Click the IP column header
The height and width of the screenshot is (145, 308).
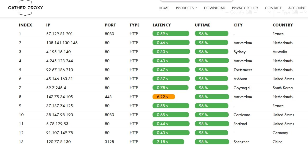coord(48,25)
